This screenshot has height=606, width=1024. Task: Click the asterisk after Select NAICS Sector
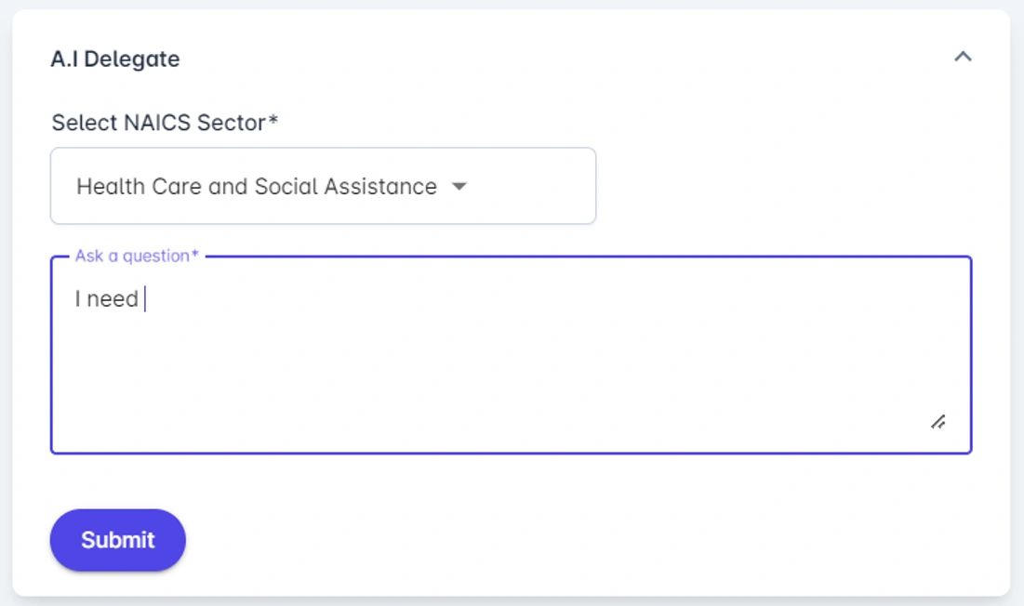tap(273, 120)
